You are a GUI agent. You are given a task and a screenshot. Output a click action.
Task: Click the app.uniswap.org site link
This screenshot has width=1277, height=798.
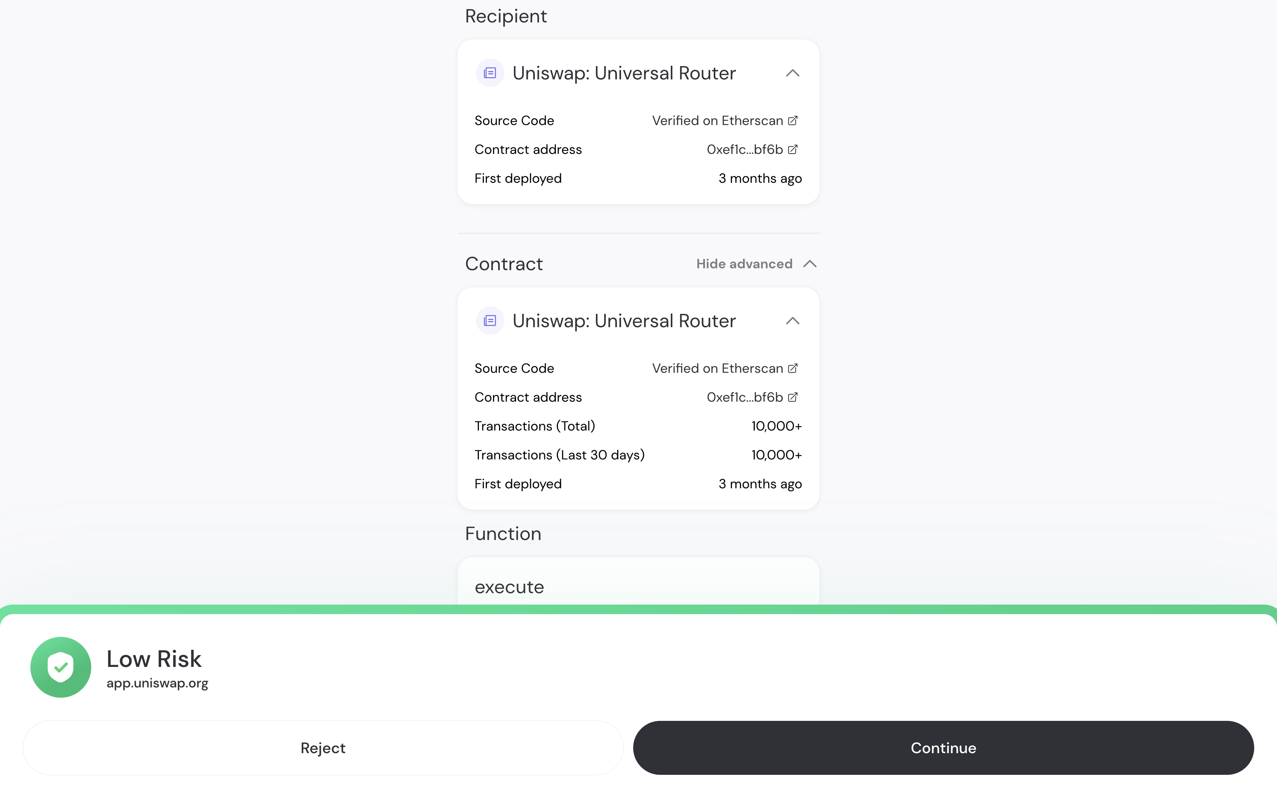pyautogui.click(x=157, y=684)
